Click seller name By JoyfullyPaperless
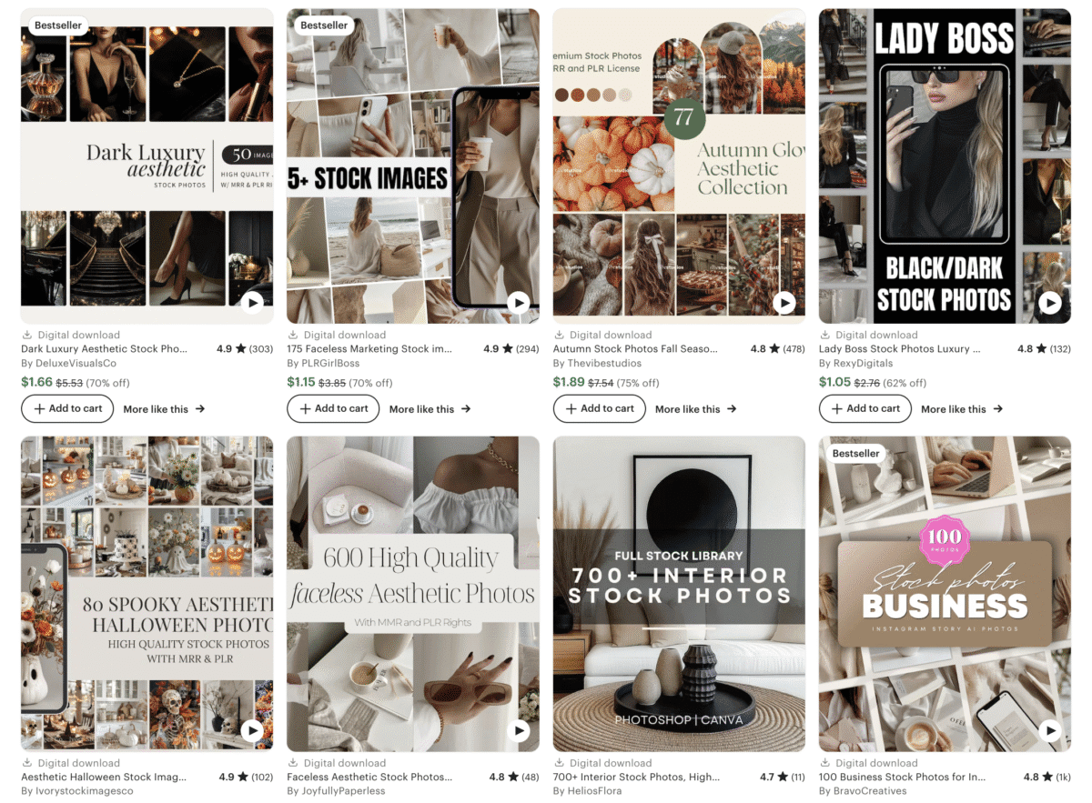The width and height of the screenshot is (1092, 803). pyautogui.click(x=336, y=791)
